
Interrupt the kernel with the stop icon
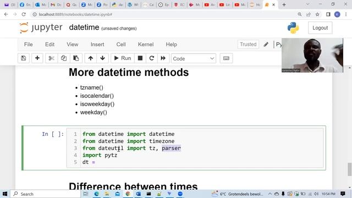[x=140, y=58]
